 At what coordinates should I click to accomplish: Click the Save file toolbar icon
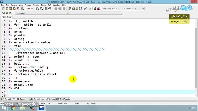point(10,9)
